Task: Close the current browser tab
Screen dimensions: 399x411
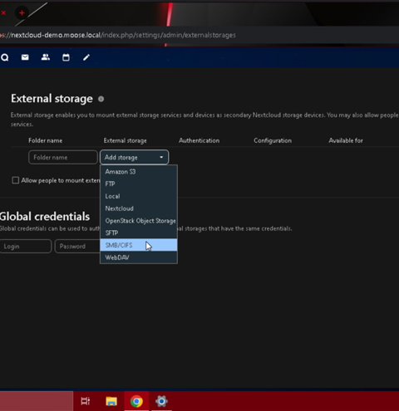Action: [3, 12]
